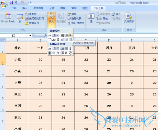Open the Document Panel (文档面板)
158x130 pixels.
tap(129, 18)
